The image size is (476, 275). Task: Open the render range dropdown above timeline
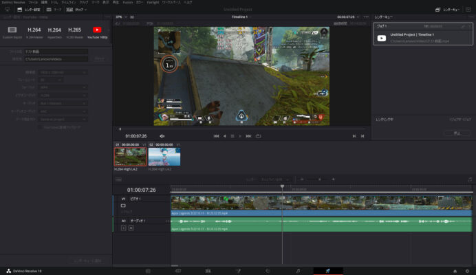coord(274,179)
